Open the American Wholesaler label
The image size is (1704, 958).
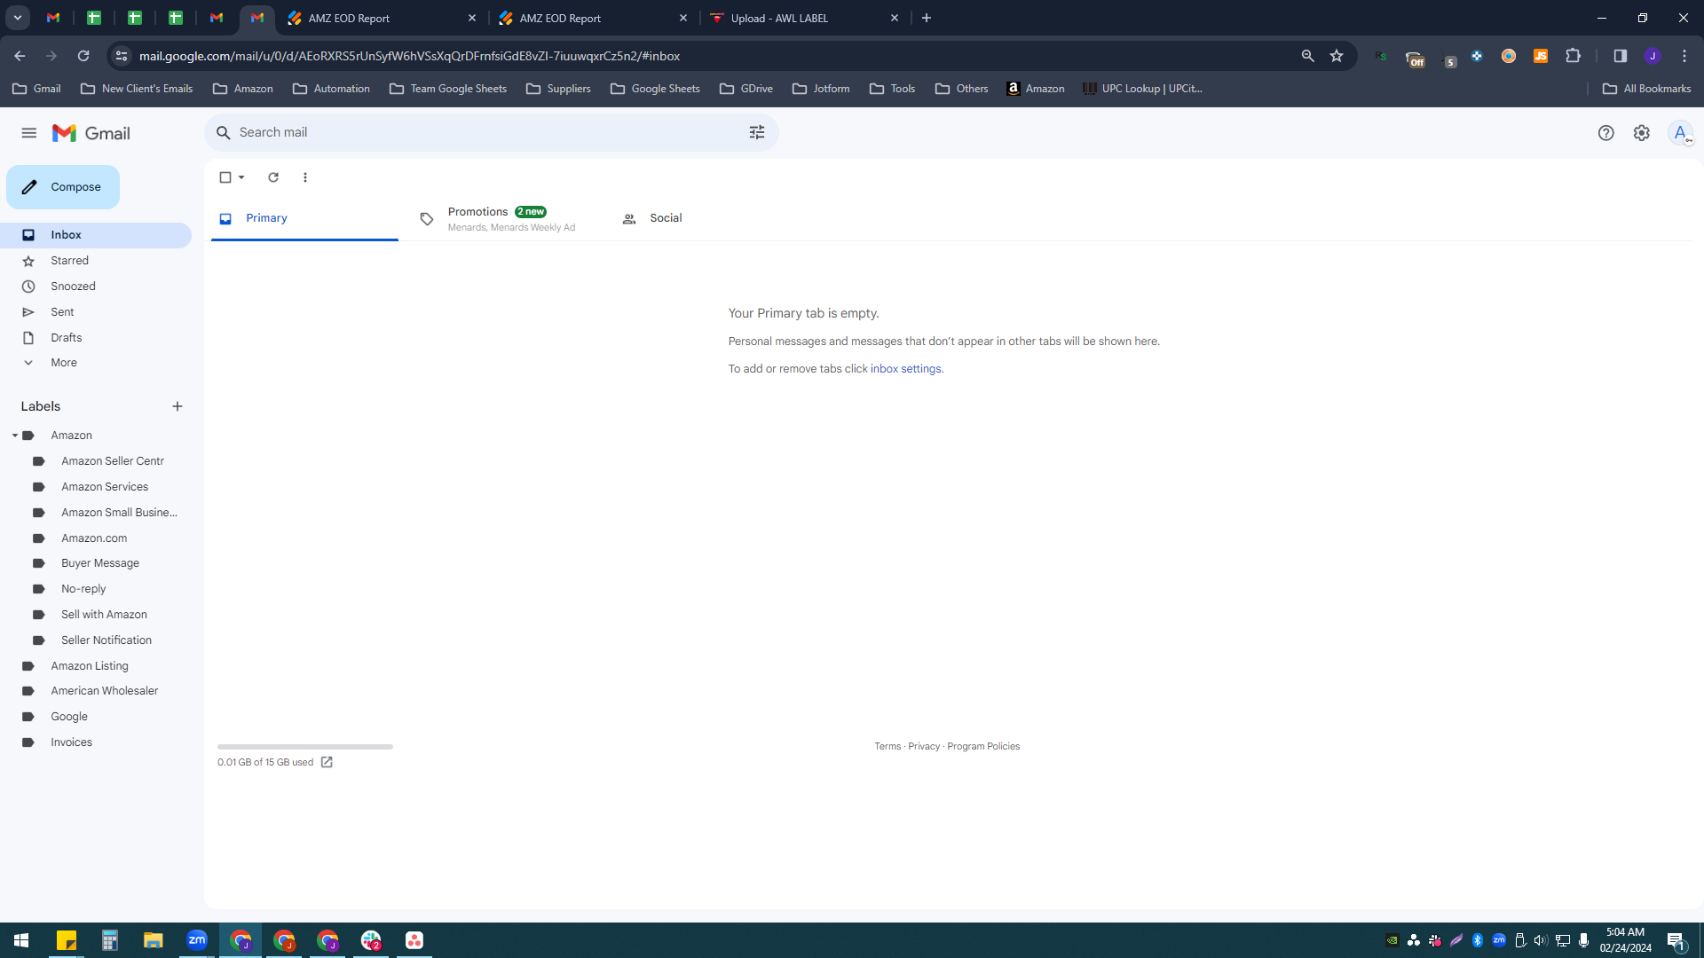(104, 691)
